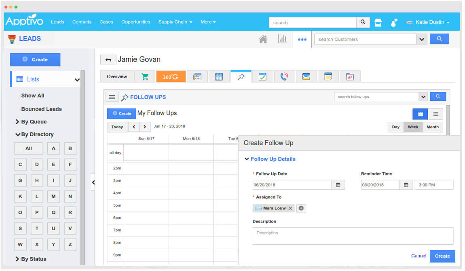Open the Emails envelope icon tab
Screen dimensions: 465x271
click(306, 76)
